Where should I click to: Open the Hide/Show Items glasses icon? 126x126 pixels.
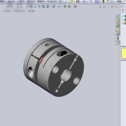click(59, 7)
